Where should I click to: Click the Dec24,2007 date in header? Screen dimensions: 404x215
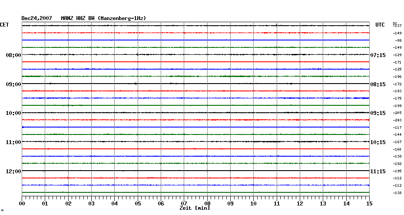pos(37,18)
